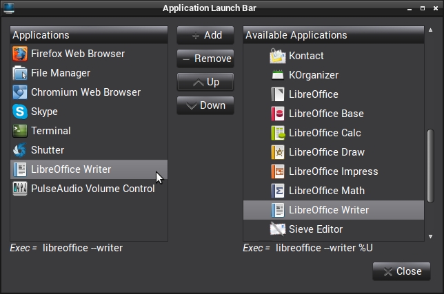444x294 pixels.
Task: Select the "LibreOffice Calc" entry text
Action: [x=325, y=133]
